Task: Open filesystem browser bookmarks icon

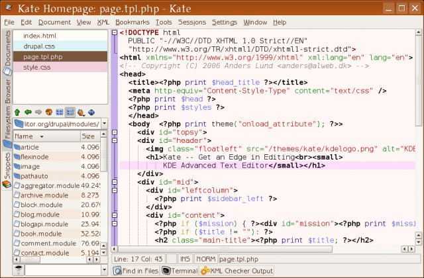Action: (81, 112)
